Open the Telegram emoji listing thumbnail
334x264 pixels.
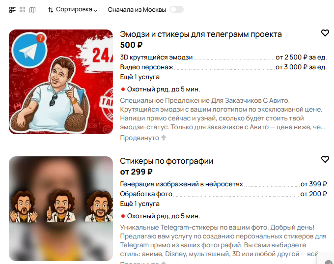point(61,82)
